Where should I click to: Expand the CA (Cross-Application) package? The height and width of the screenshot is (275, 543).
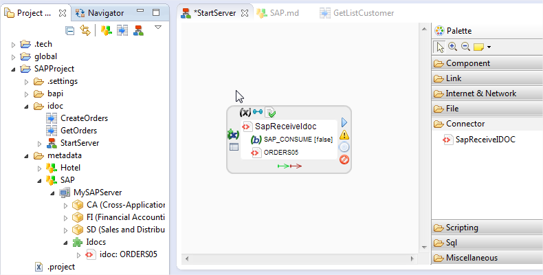[x=66, y=206]
